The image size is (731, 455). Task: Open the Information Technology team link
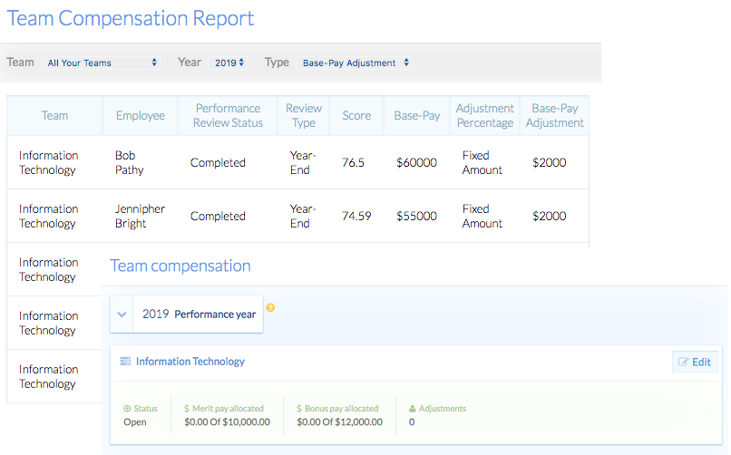pos(190,362)
